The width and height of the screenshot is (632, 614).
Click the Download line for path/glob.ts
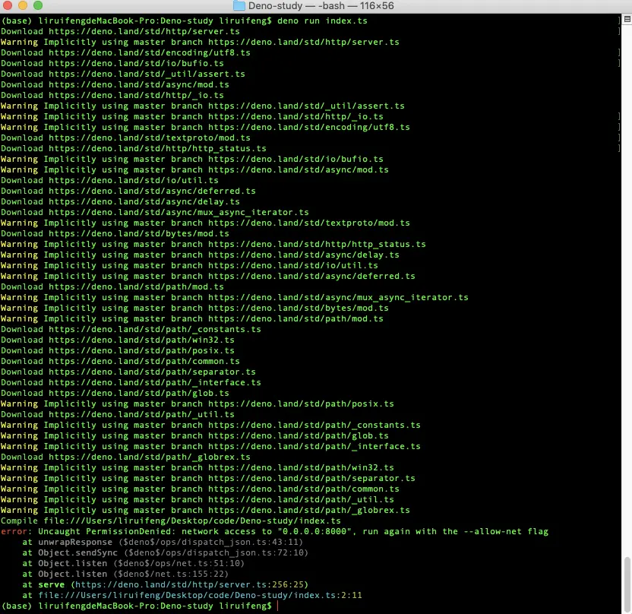(x=115, y=393)
